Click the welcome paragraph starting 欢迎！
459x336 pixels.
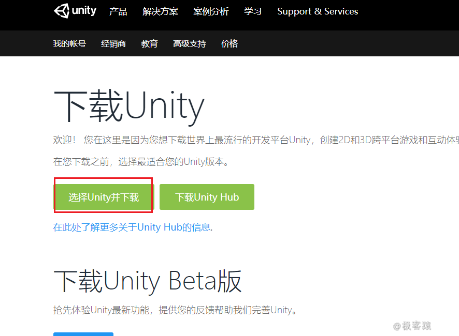click(256, 140)
